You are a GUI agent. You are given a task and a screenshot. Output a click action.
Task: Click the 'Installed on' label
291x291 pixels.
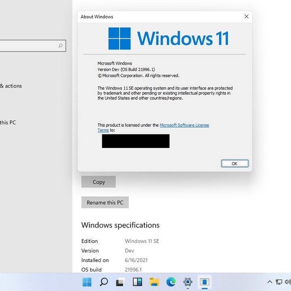[x=95, y=260]
